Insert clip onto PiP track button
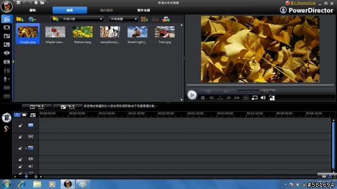The image size is (337, 189). tap(68, 107)
